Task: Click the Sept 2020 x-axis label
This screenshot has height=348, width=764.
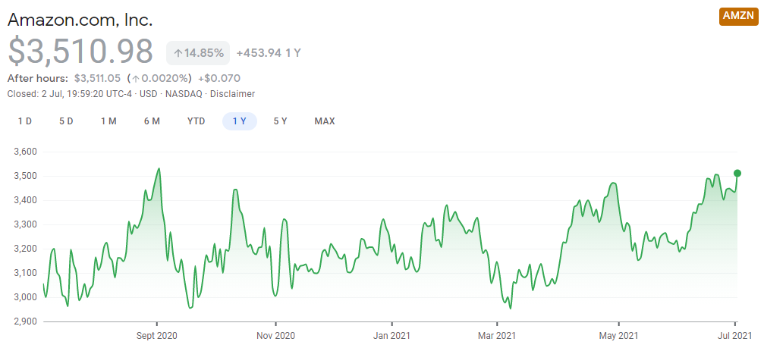Action: coord(157,336)
